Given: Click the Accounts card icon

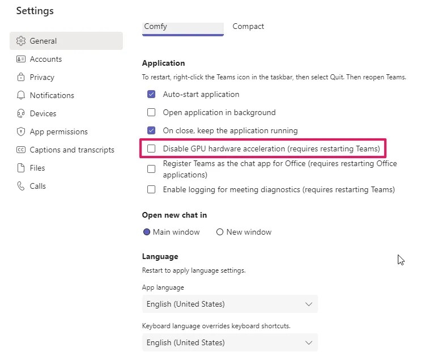Looking at the screenshot, I should pos(21,59).
